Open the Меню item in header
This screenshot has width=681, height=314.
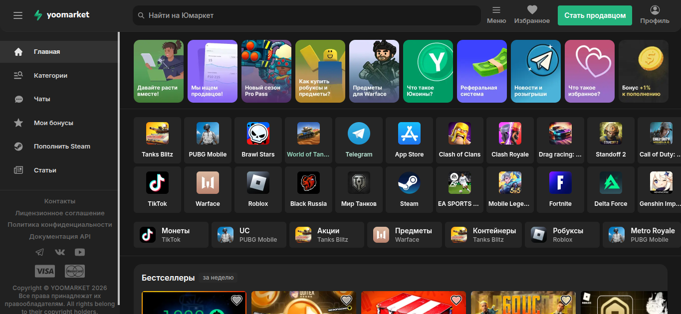point(496,15)
